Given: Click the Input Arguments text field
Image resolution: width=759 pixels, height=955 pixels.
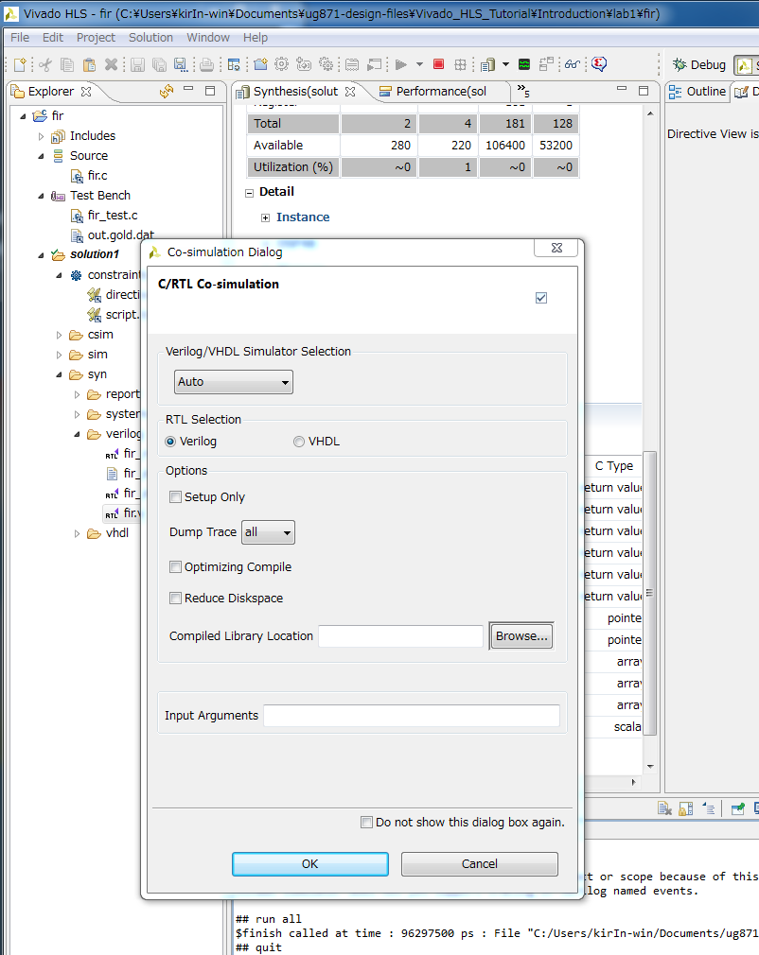Looking at the screenshot, I should (x=412, y=715).
